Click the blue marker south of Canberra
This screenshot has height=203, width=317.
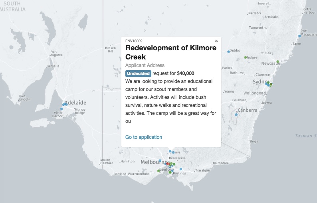(236, 115)
